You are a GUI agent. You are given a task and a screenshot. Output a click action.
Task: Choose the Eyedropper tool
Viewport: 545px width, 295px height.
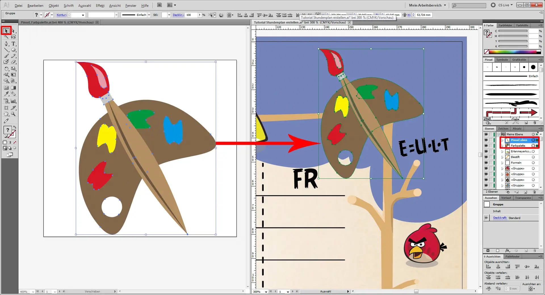pos(6,94)
